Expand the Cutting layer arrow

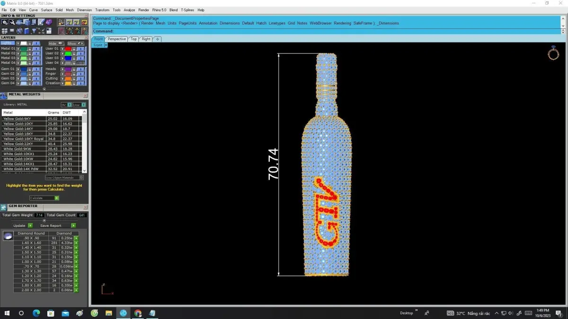click(62, 78)
